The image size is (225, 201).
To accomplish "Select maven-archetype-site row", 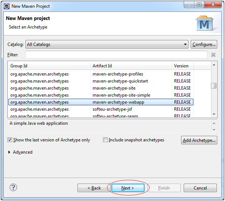I will [101, 88].
